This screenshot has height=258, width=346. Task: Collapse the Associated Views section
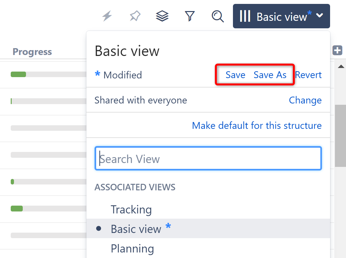tap(135, 187)
